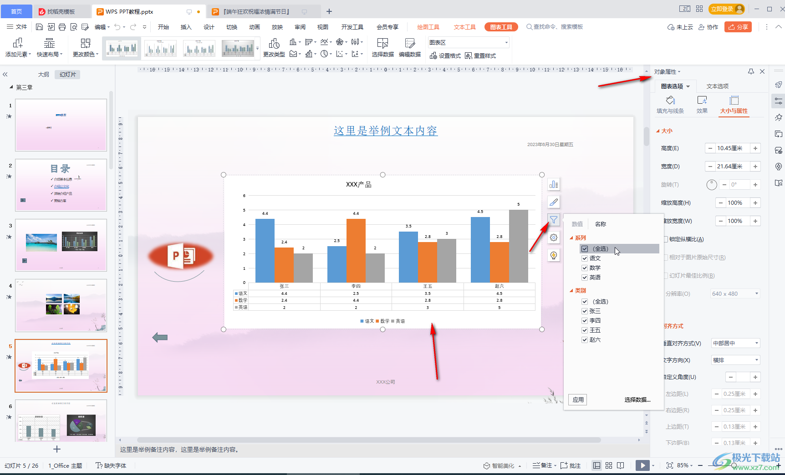
Task: Click the 立即登录 login button
Action: click(727, 9)
